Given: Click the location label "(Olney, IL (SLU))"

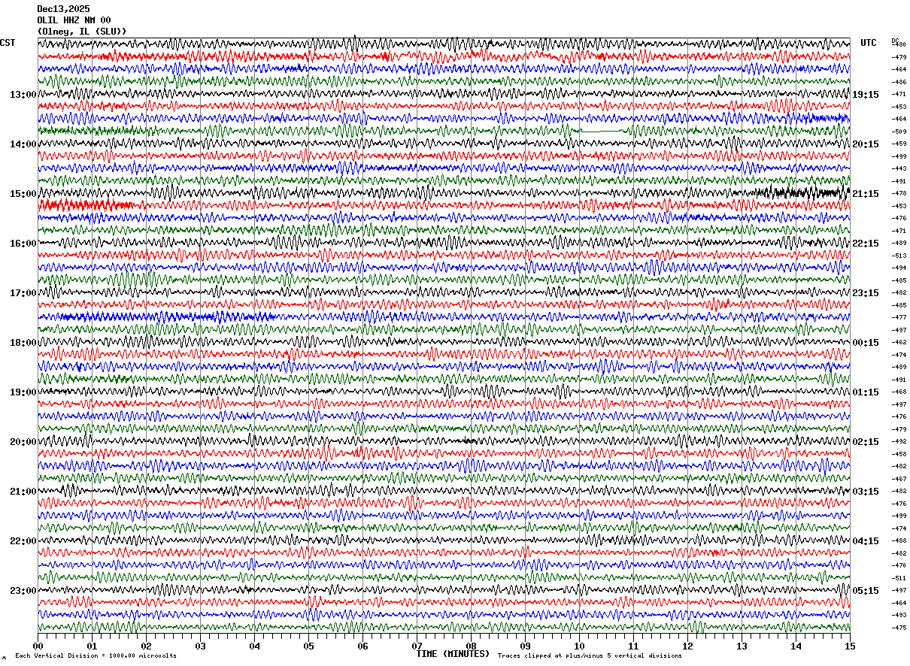Looking at the screenshot, I should point(82,32).
